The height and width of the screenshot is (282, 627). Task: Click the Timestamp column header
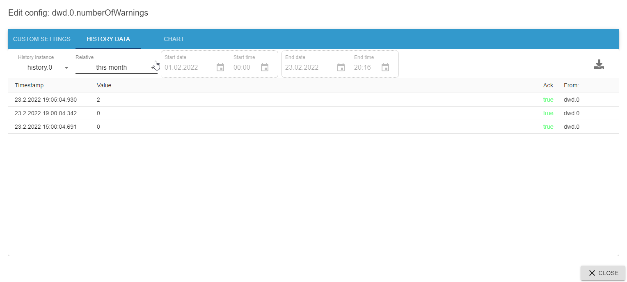(x=29, y=85)
